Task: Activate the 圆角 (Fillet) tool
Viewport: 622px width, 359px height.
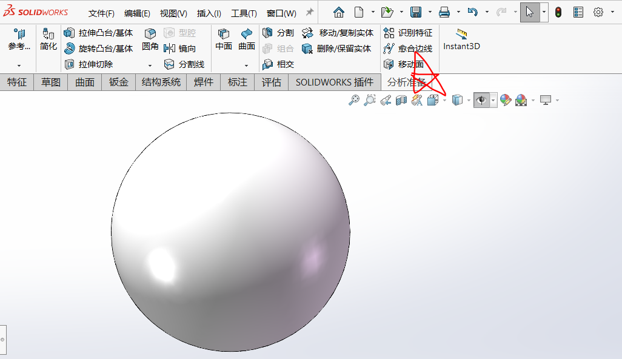Action: [x=149, y=41]
